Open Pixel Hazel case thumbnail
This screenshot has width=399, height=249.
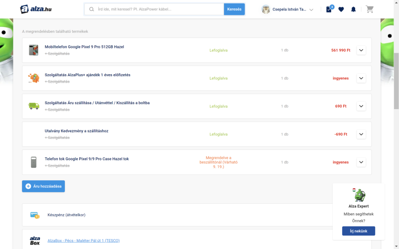[x=33, y=162]
